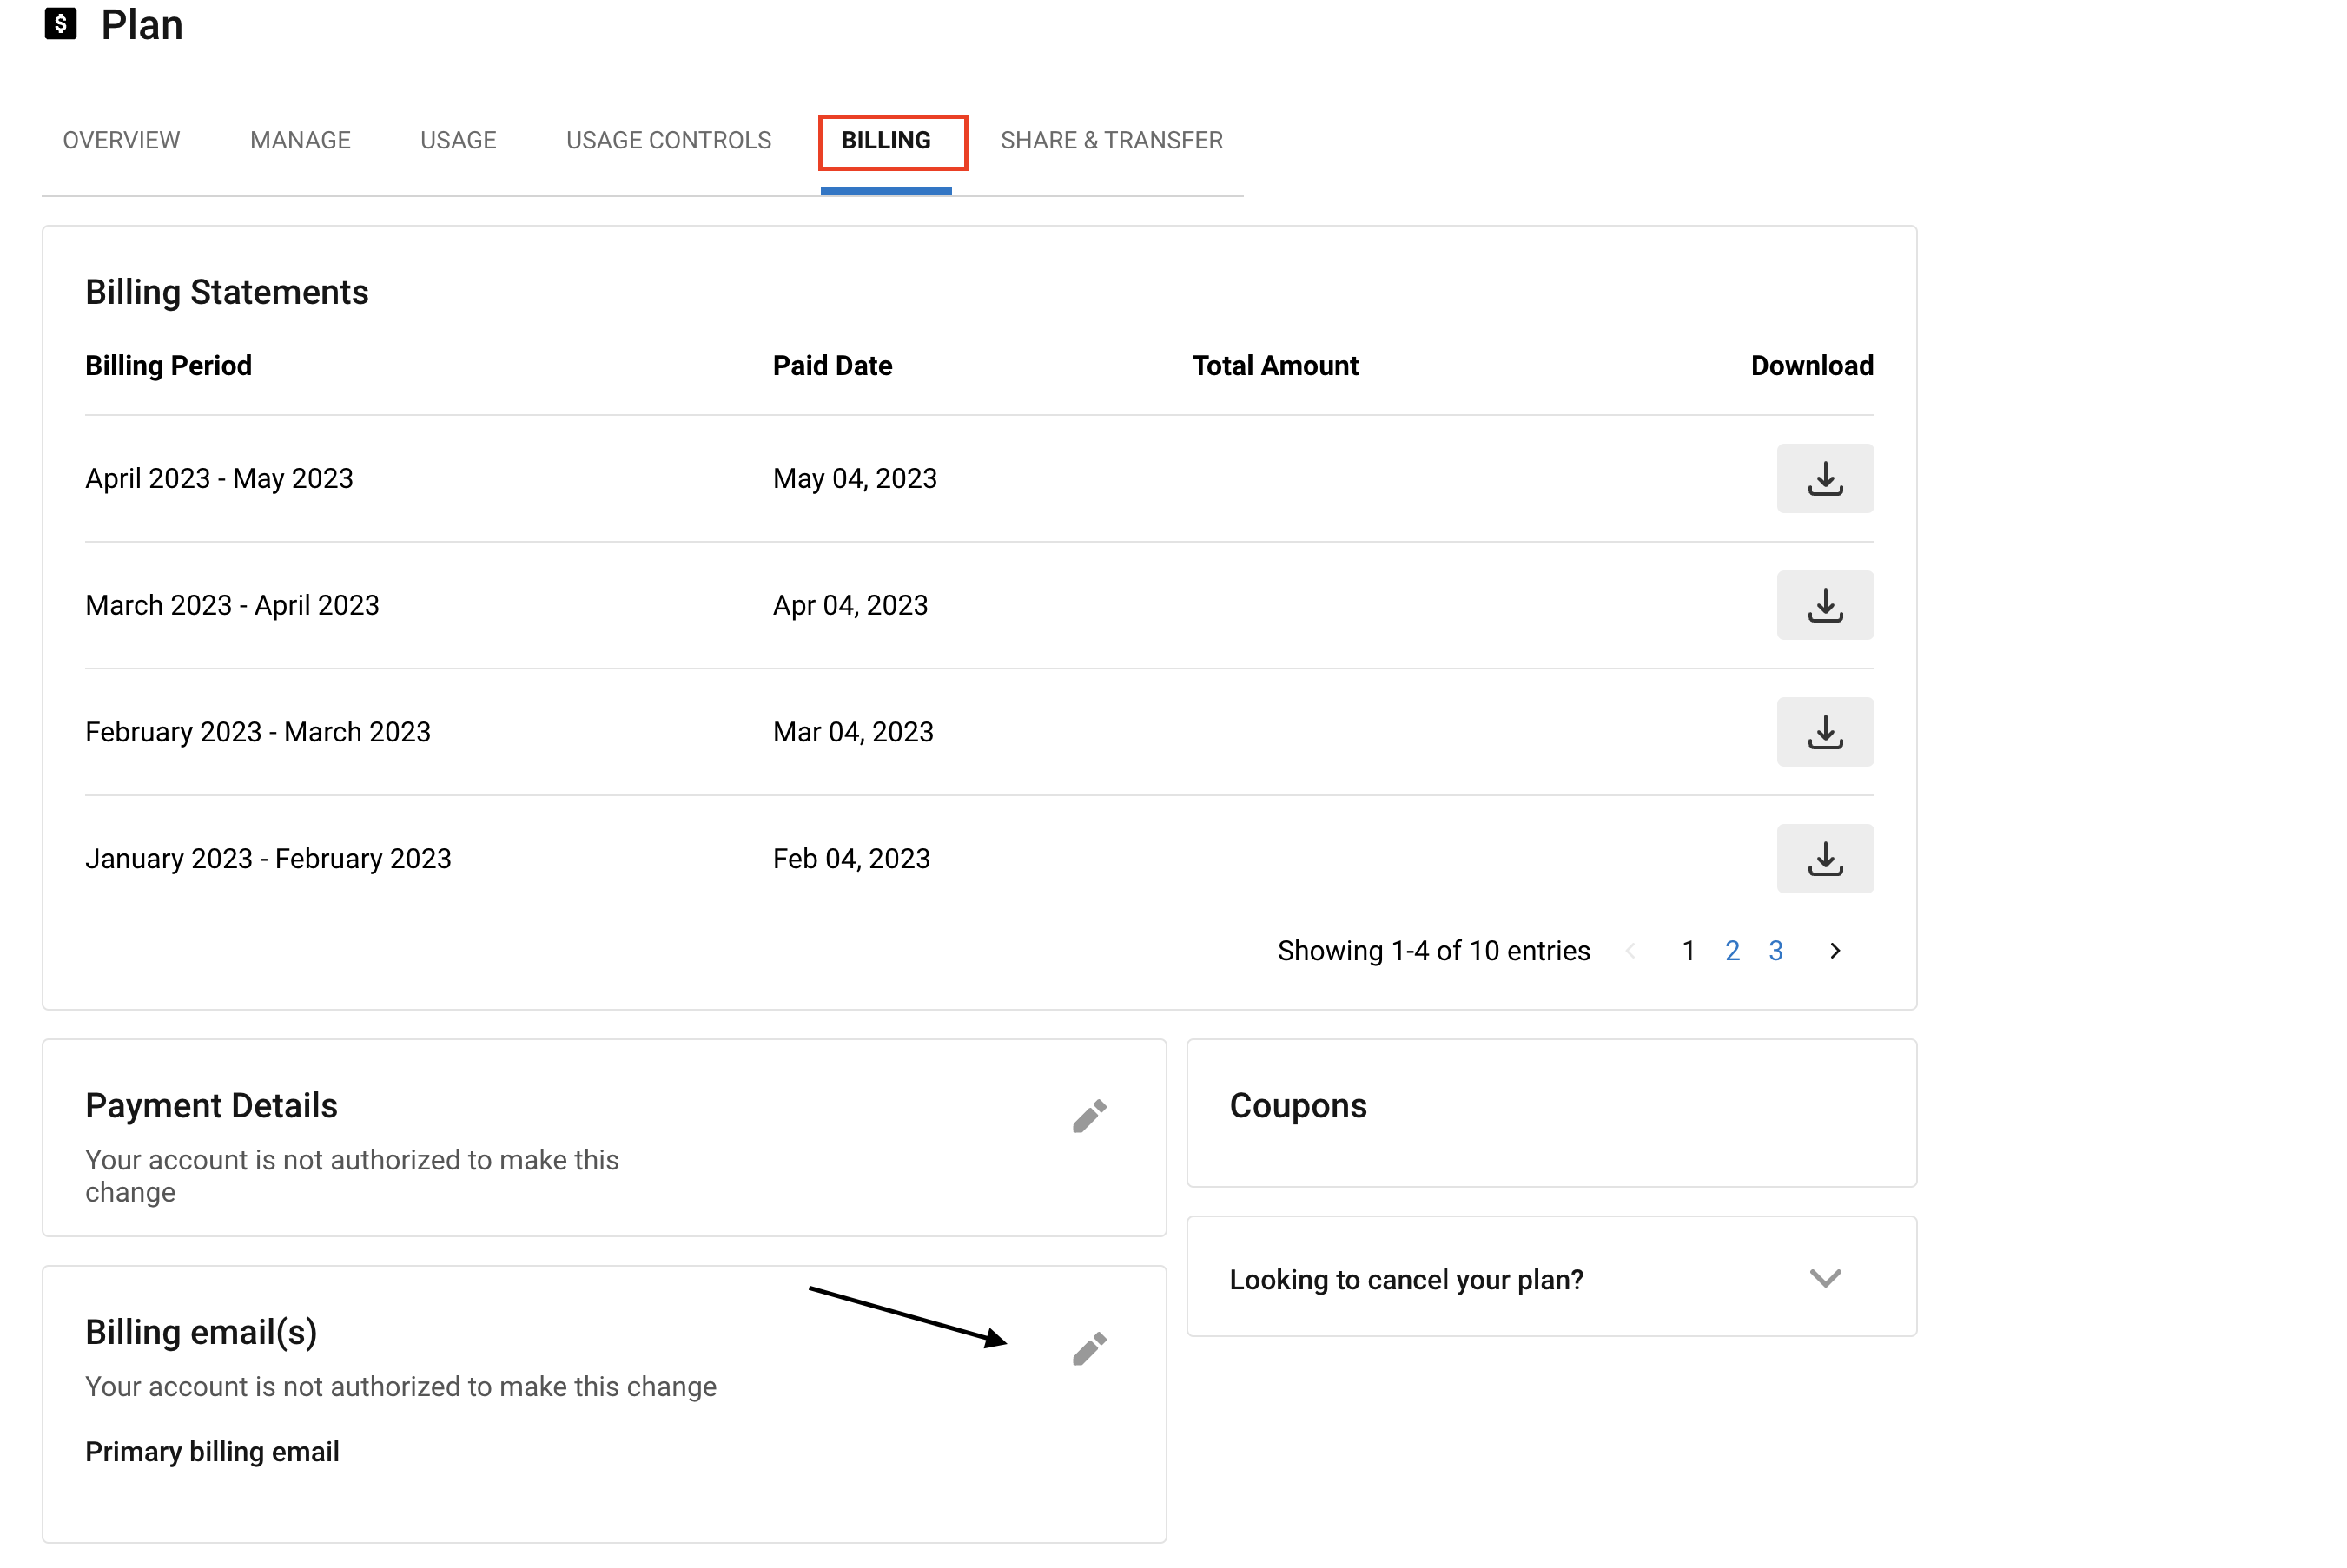The width and height of the screenshot is (2347, 1568).
Task: Open the Overview tab
Action: point(121,140)
